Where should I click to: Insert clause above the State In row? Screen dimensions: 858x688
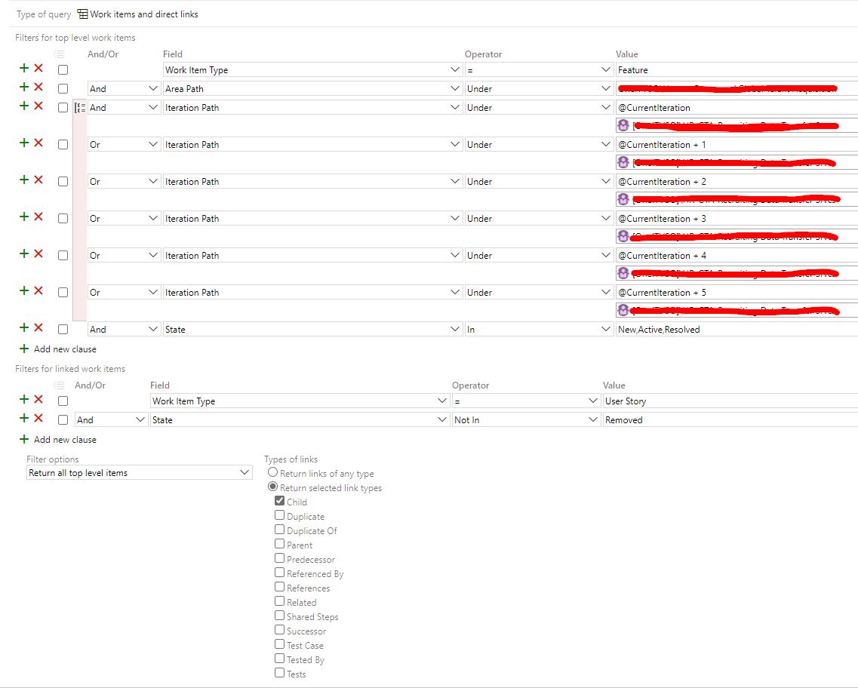tap(24, 327)
